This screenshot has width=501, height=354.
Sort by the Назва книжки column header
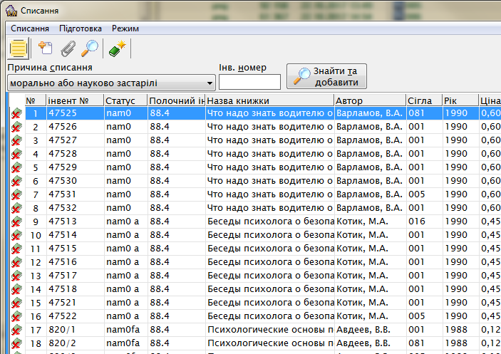(269, 100)
